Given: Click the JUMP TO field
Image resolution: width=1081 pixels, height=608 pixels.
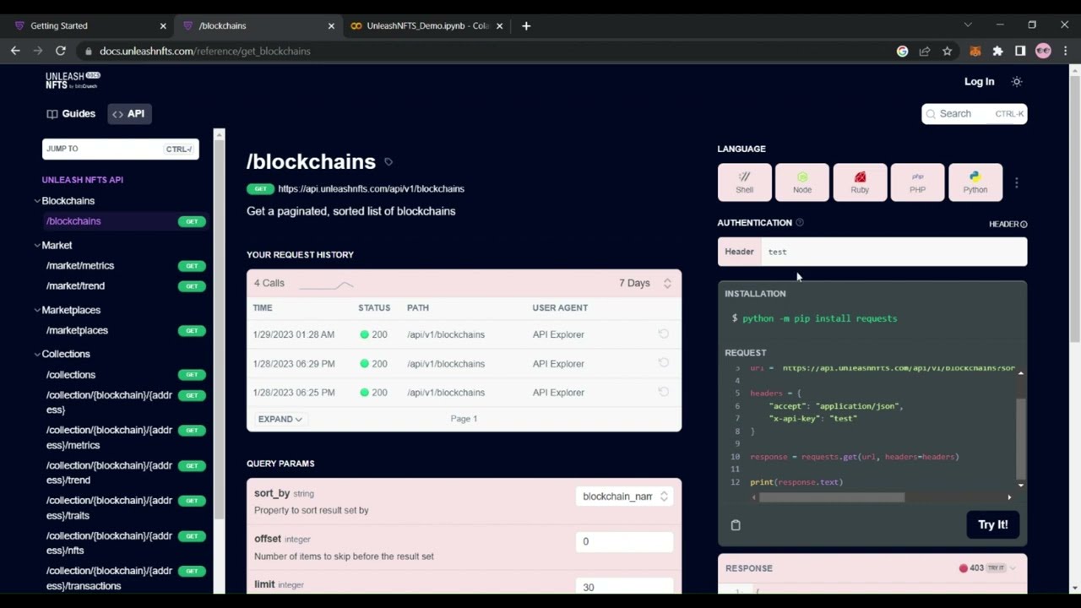Looking at the screenshot, I should (121, 149).
